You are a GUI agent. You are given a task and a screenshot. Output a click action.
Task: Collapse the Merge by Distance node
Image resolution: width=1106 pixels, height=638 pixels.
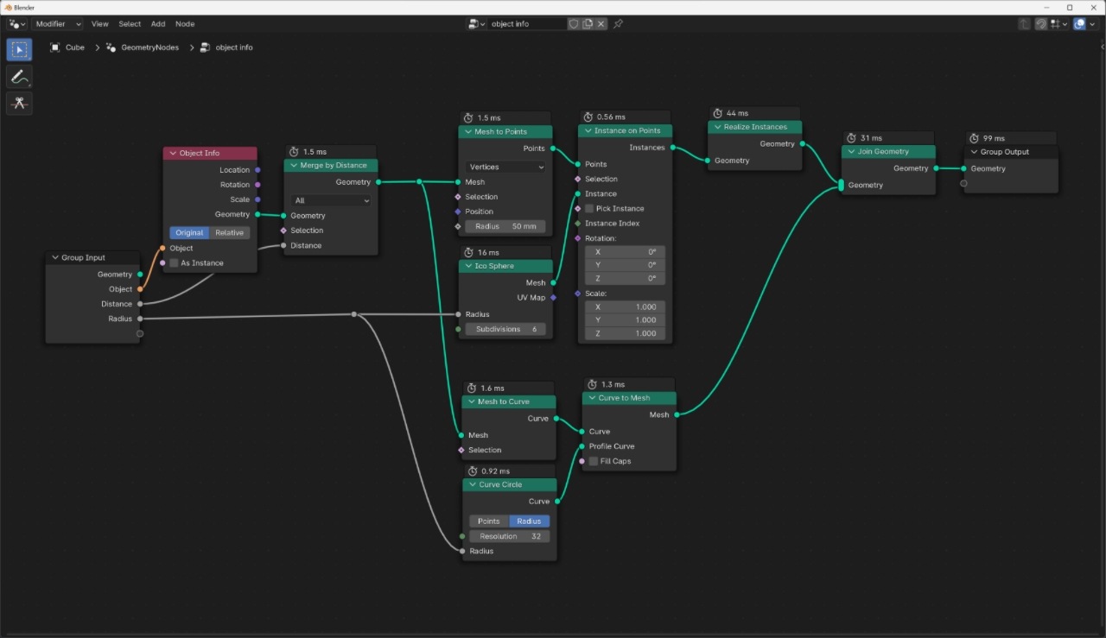[x=293, y=165]
